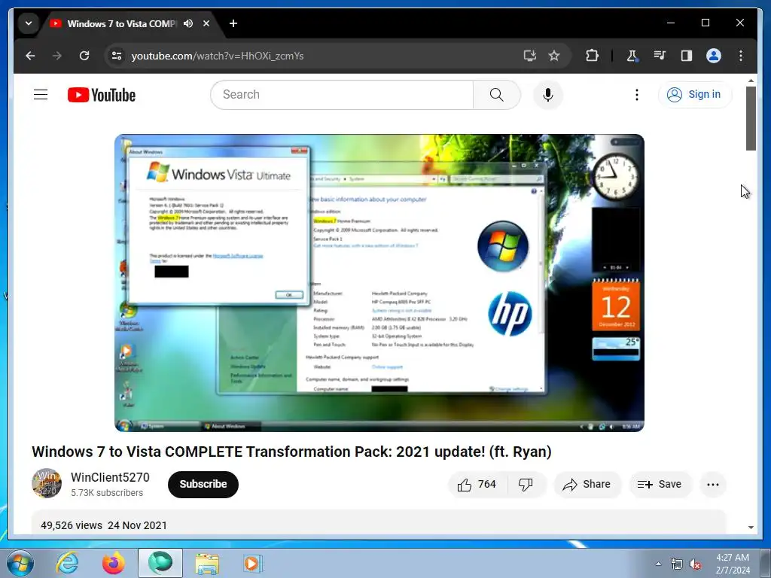Open the taskbar clock showing 4:27 AM

tap(733, 564)
